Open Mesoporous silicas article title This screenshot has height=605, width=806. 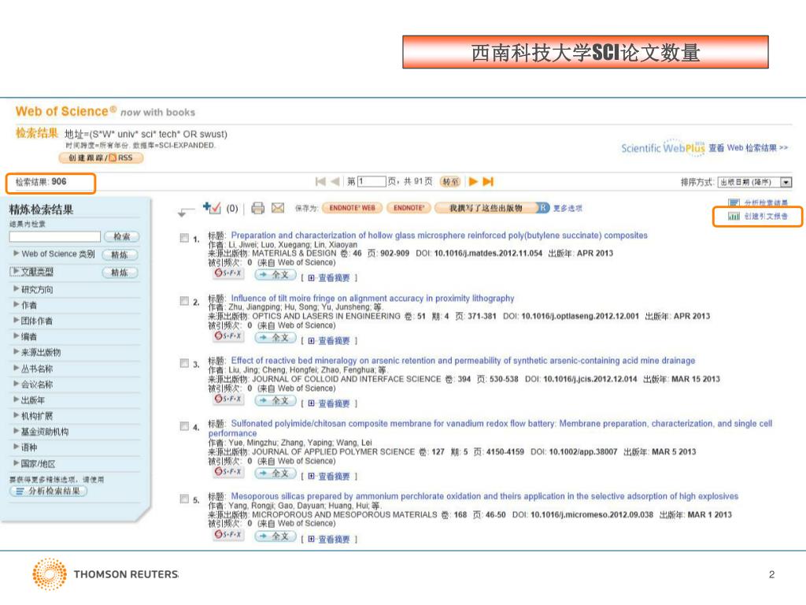pos(484,496)
